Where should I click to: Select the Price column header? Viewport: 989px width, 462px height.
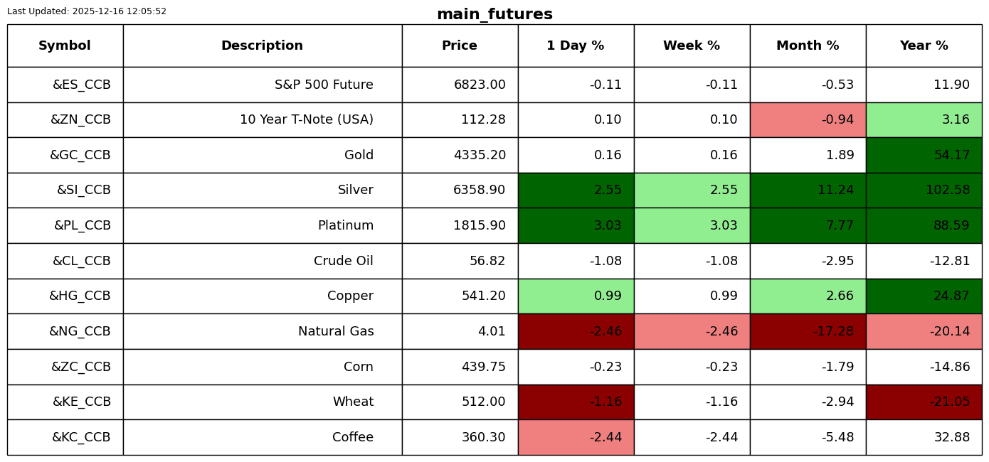tap(460, 45)
